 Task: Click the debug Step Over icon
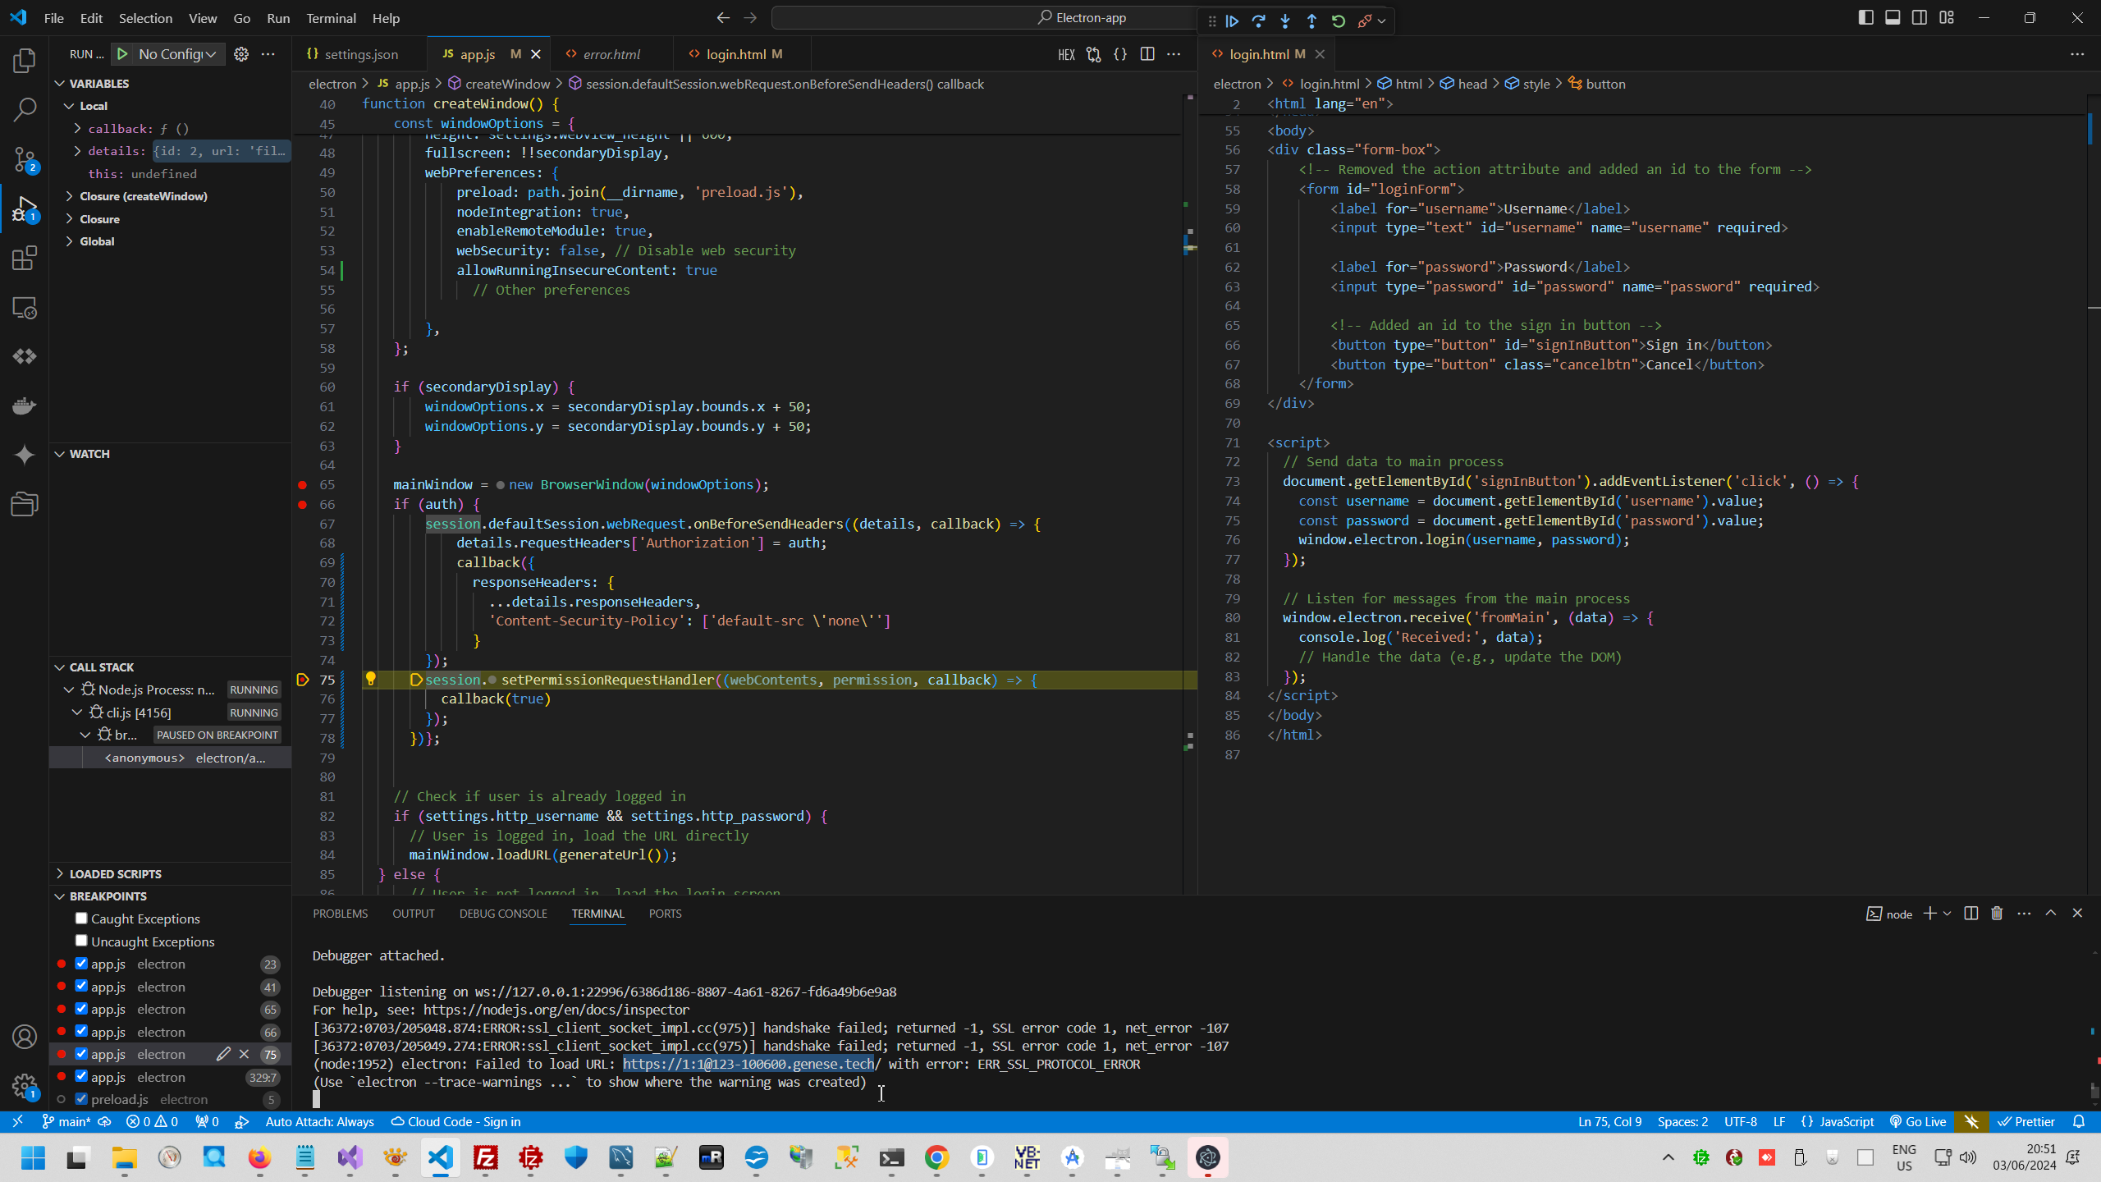pos(1258,21)
